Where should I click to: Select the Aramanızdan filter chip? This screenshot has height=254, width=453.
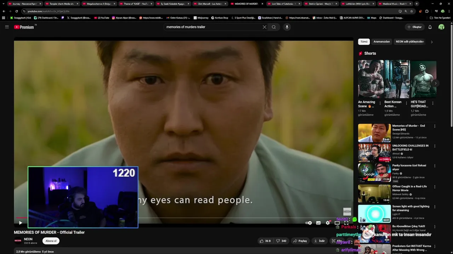pyautogui.click(x=382, y=42)
